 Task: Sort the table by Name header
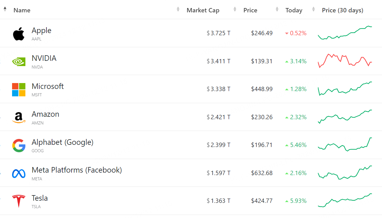pos(22,10)
